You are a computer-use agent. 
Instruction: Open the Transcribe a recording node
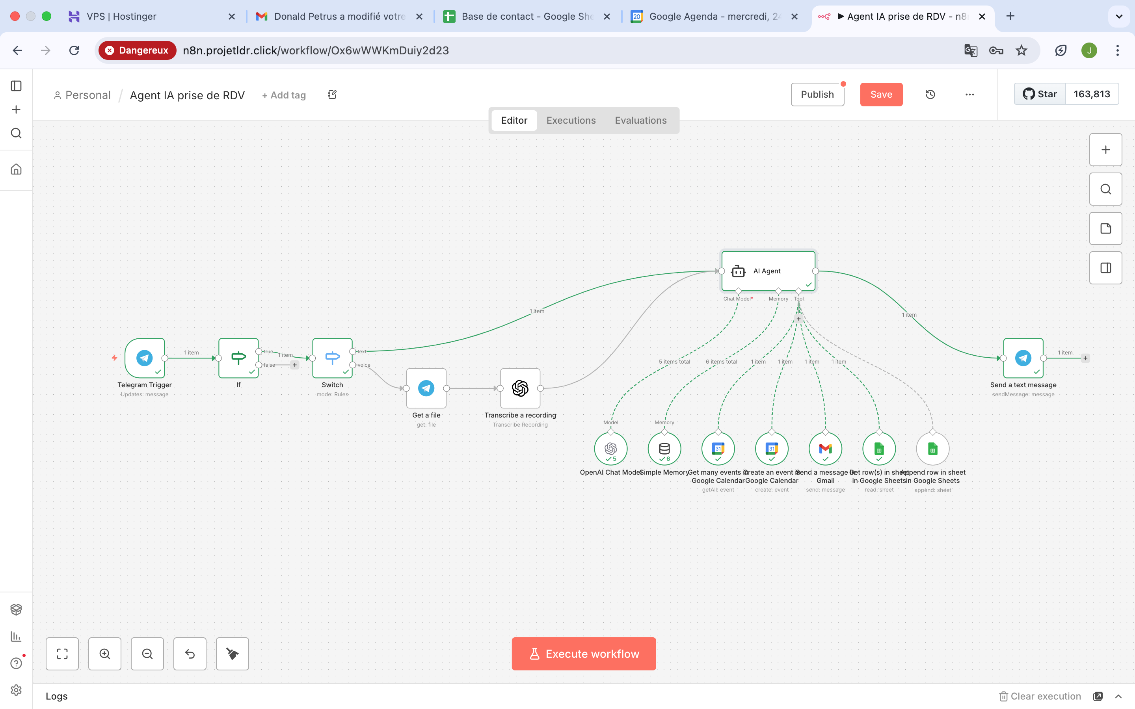click(x=520, y=388)
